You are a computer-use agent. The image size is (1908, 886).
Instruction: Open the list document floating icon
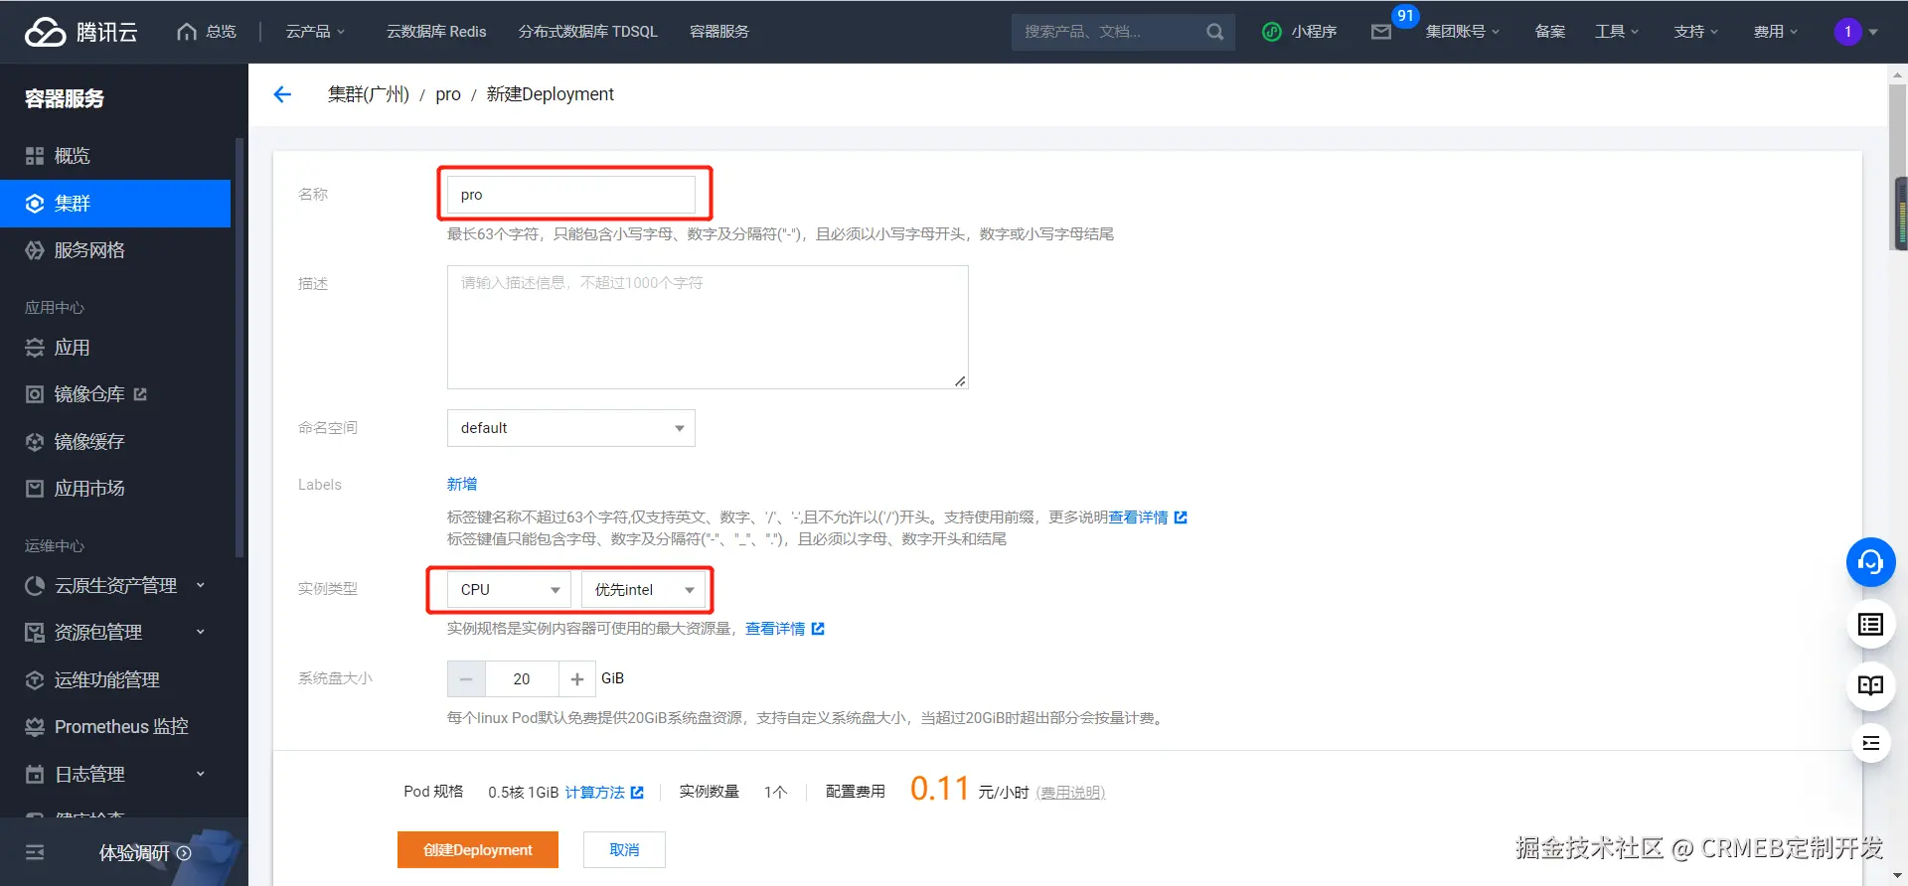[1871, 625]
